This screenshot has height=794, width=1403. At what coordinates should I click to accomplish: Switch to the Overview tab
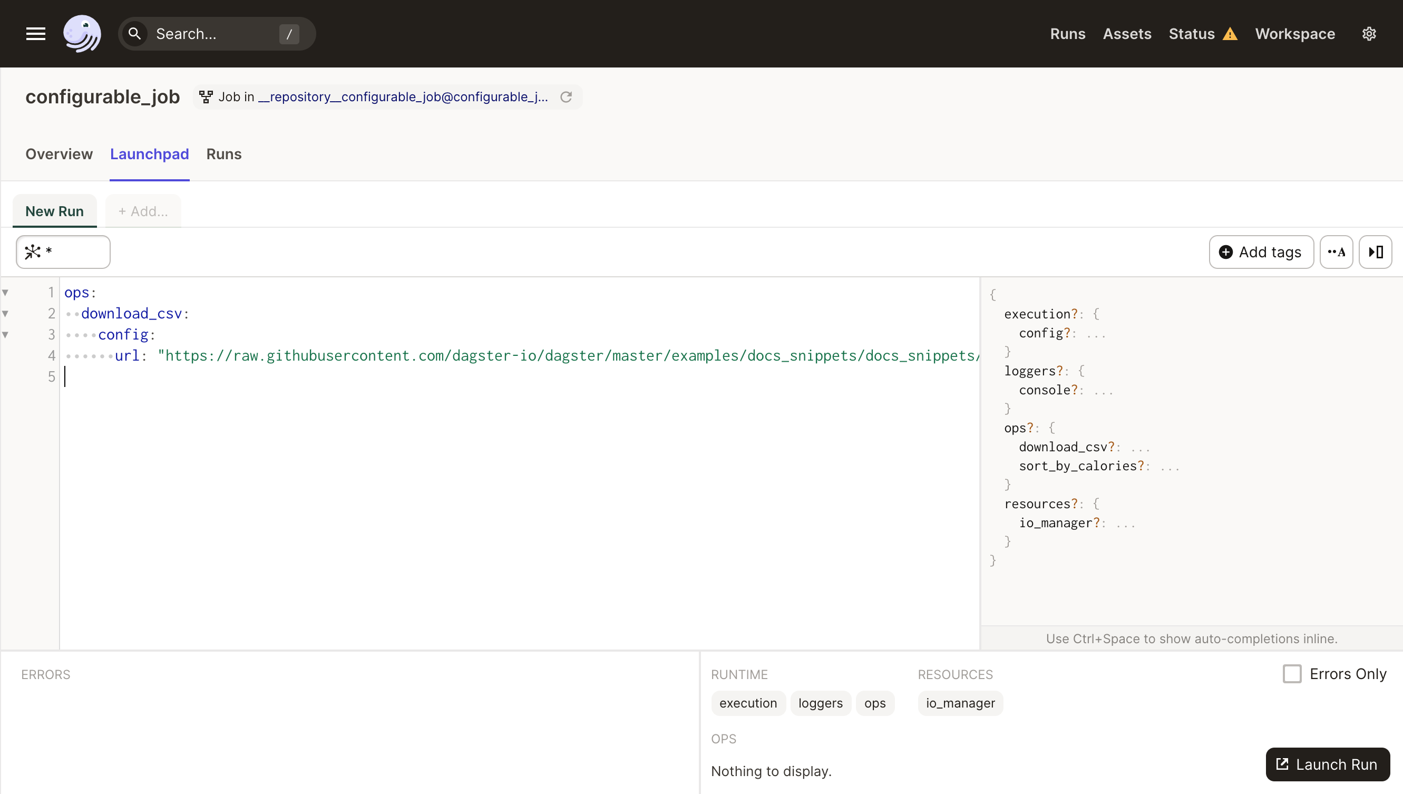coord(59,154)
